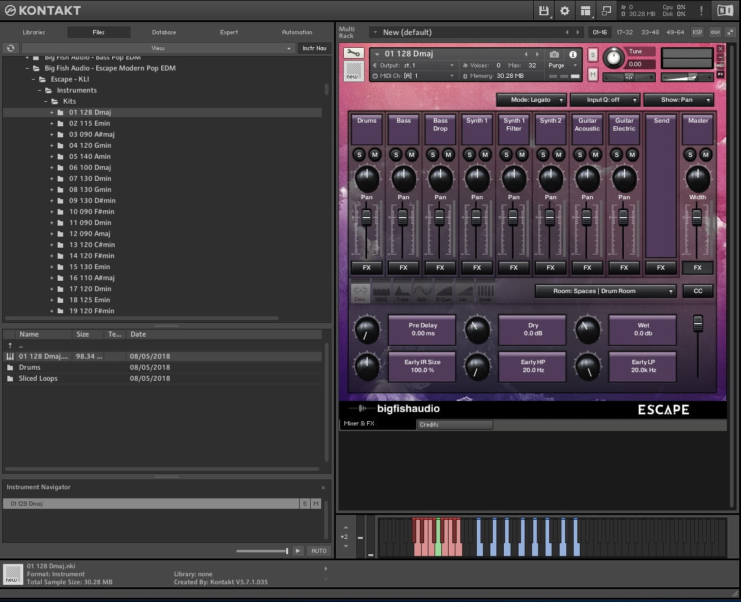Open the browser View dropdown
Image resolution: width=741 pixels, height=602 pixels.
(158, 48)
